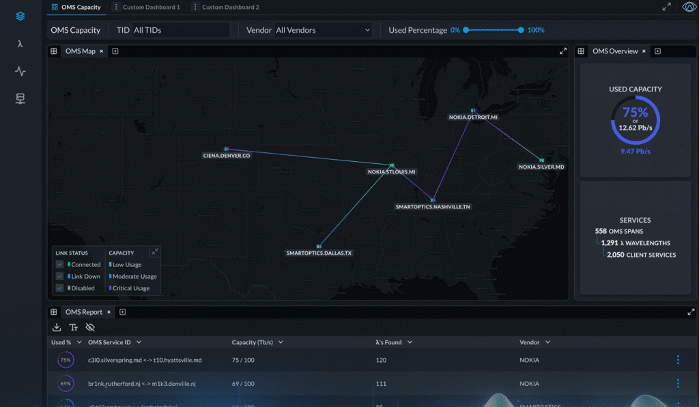Click the 69% usage ring in second row

coord(66,383)
